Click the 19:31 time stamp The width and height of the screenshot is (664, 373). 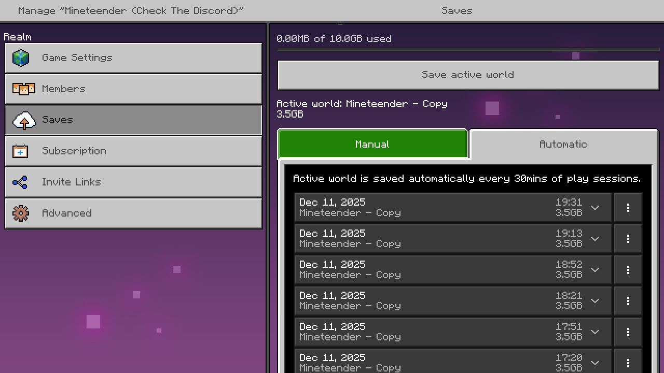click(569, 202)
